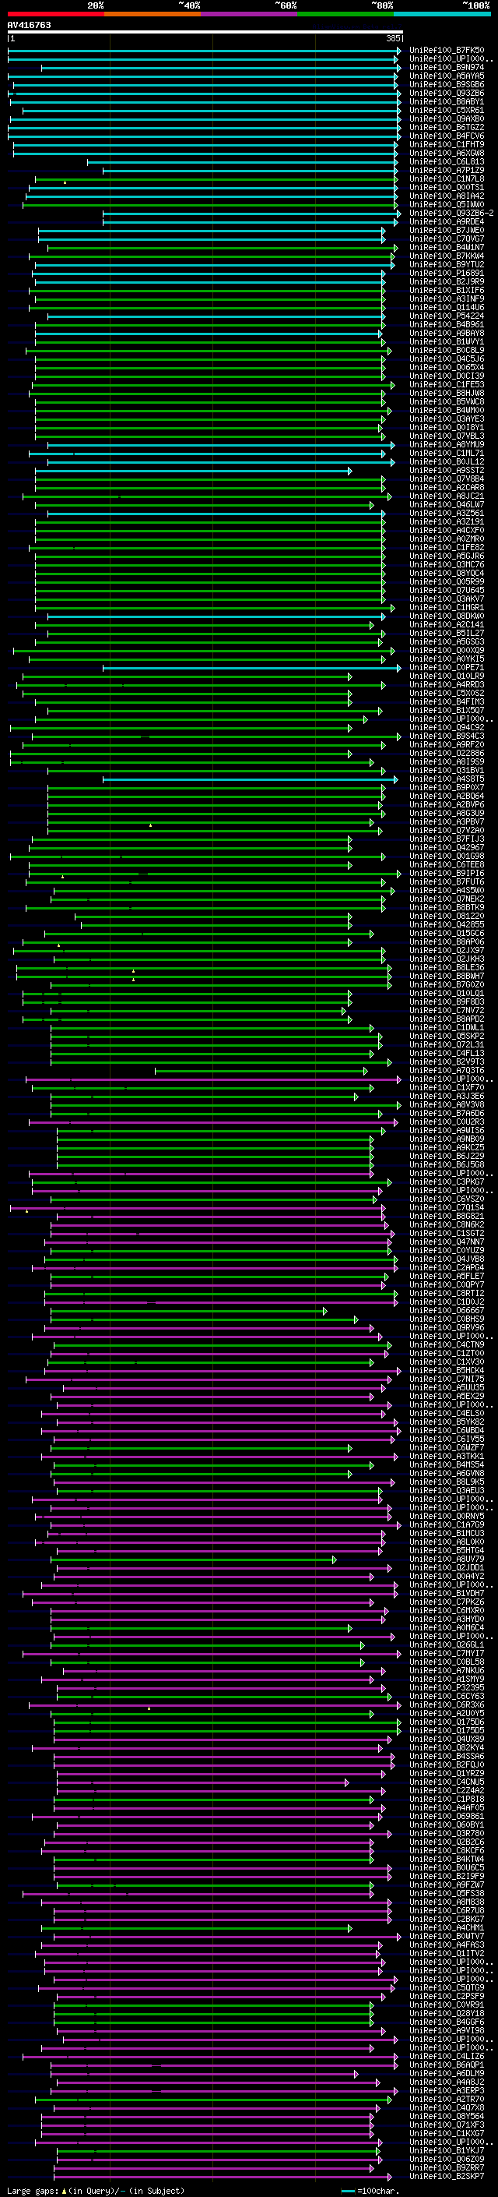The width and height of the screenshot is (498, 2197).
Task: Open hit UniRef100_B9N974
Action: pos(446,67)
